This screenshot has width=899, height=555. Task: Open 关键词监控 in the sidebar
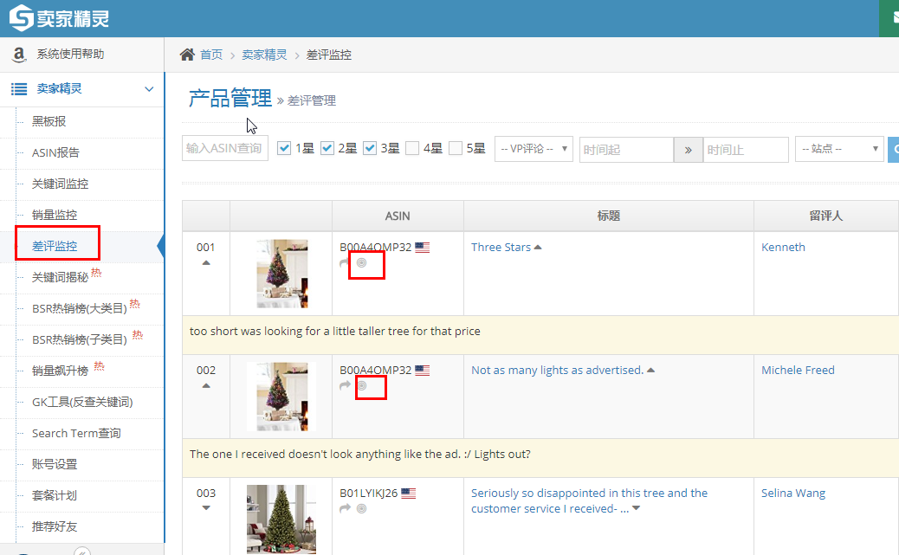tap(60, 184)
